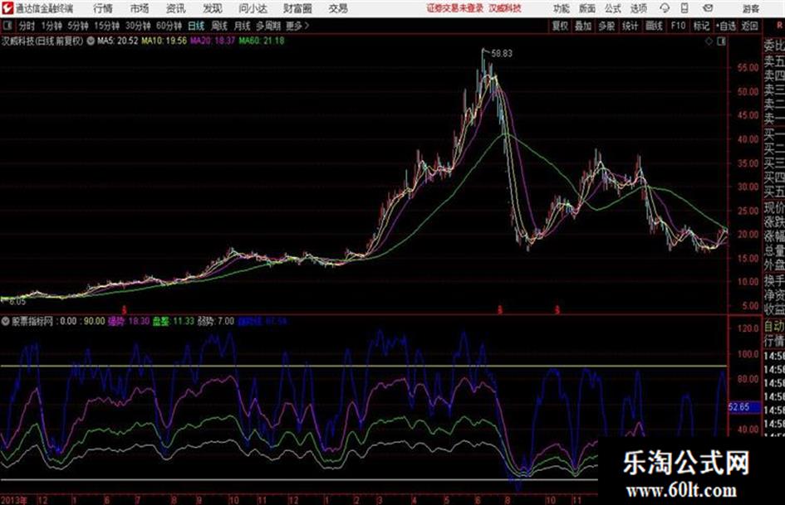The height and width of the screenshot is (505, 785).
Task: Click the red R label at top right
Action: [779, 24]
